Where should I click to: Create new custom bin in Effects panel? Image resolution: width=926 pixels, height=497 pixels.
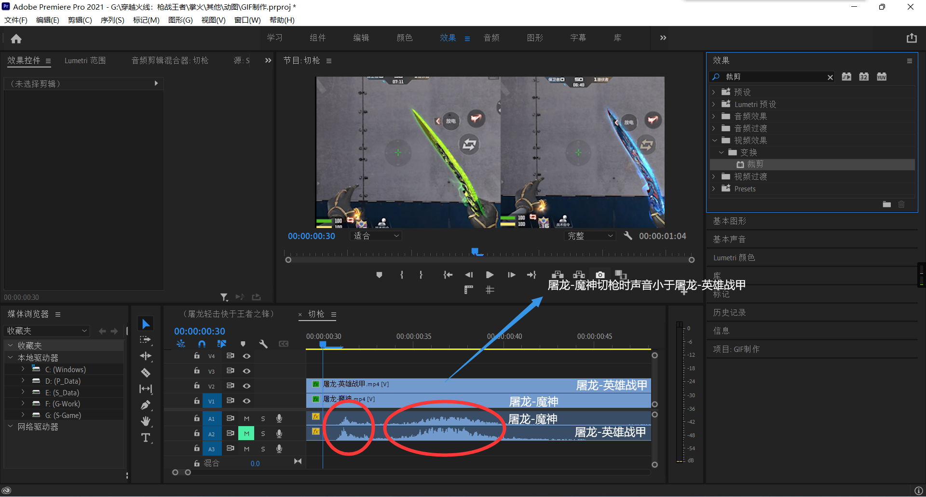point(886,204)
